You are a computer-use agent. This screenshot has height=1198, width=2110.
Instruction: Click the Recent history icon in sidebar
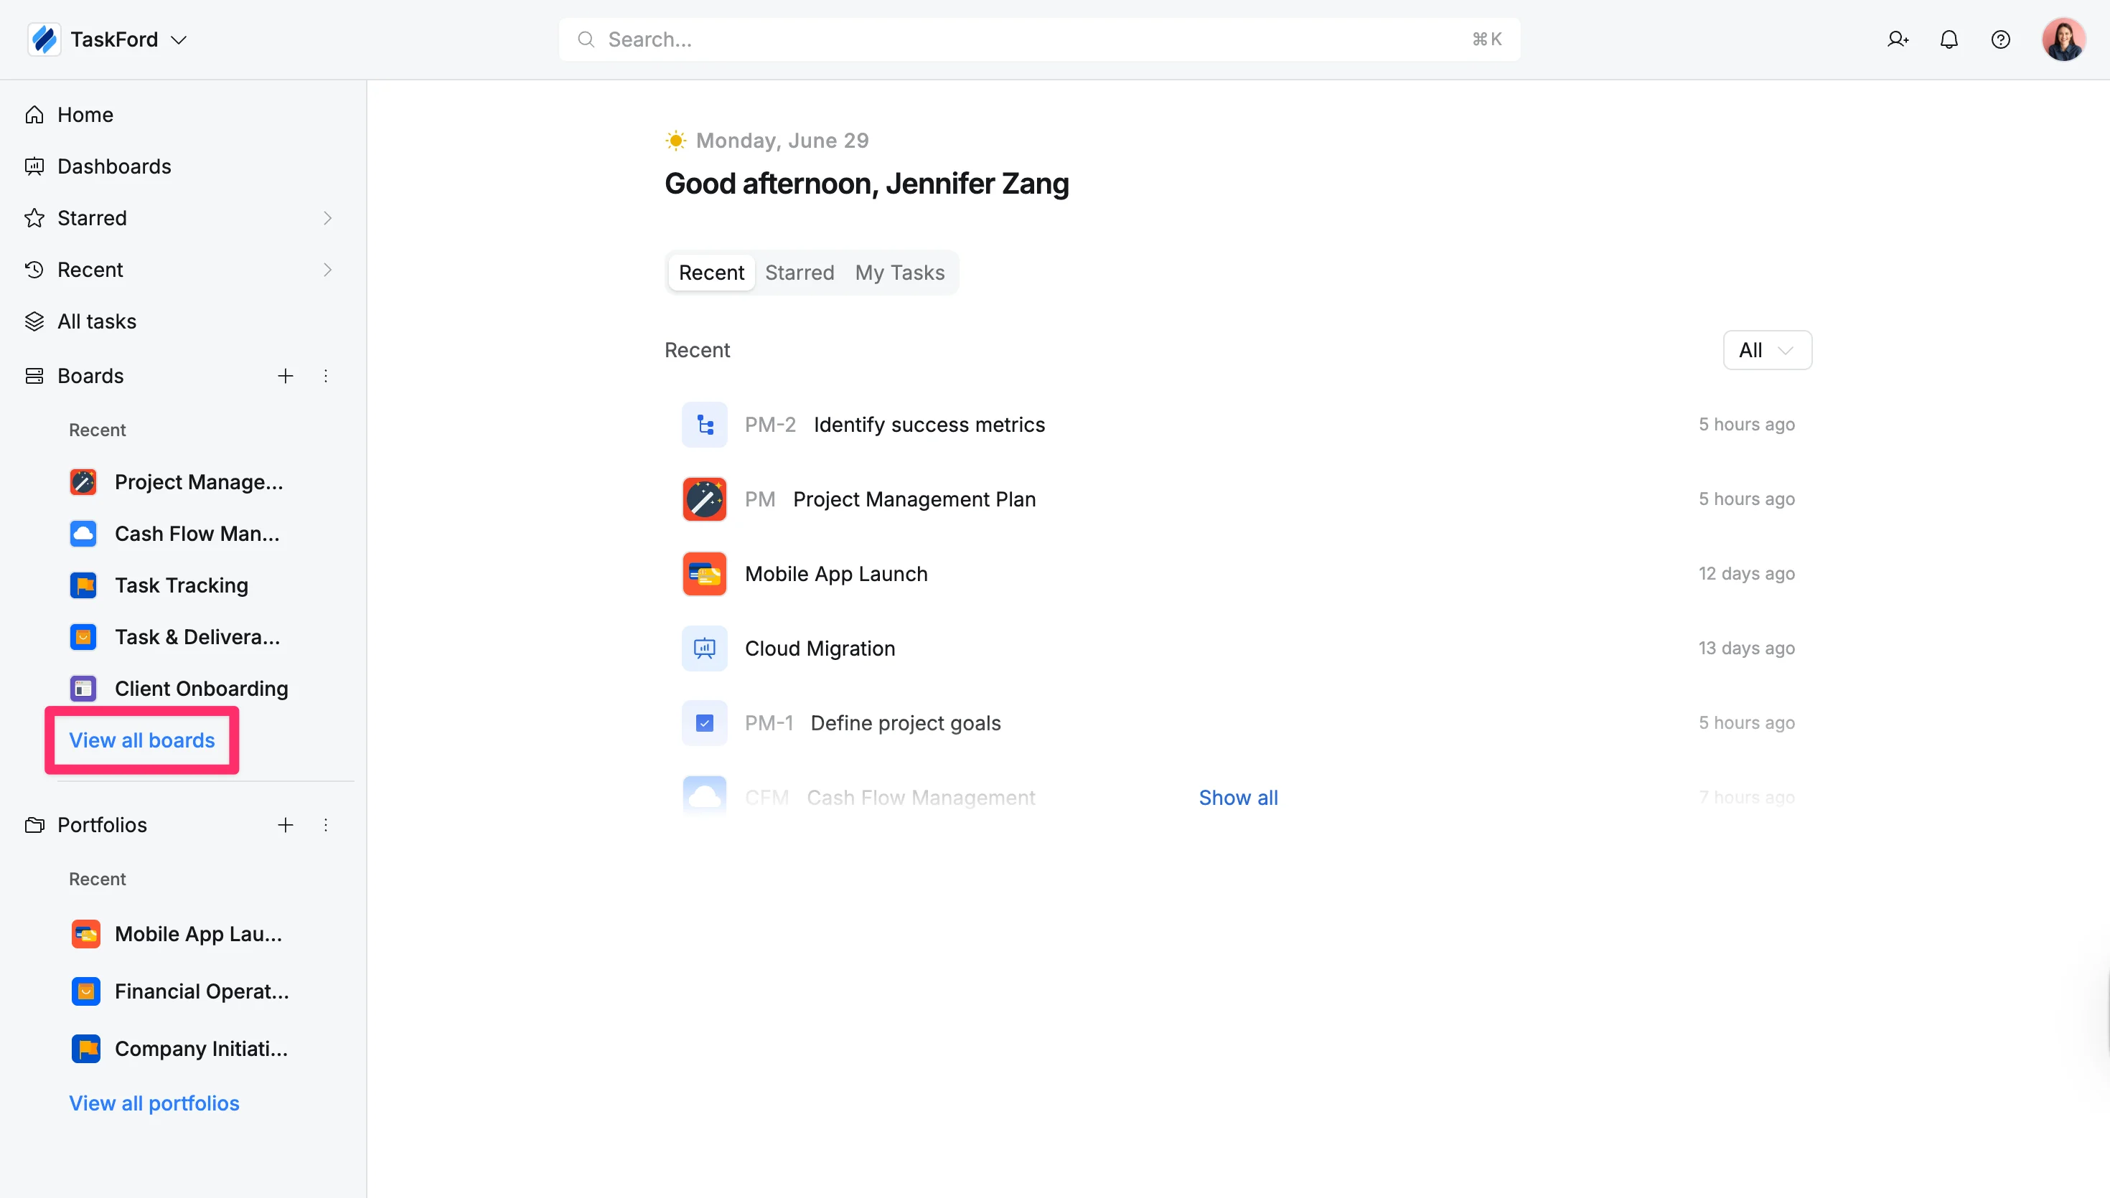34,270
